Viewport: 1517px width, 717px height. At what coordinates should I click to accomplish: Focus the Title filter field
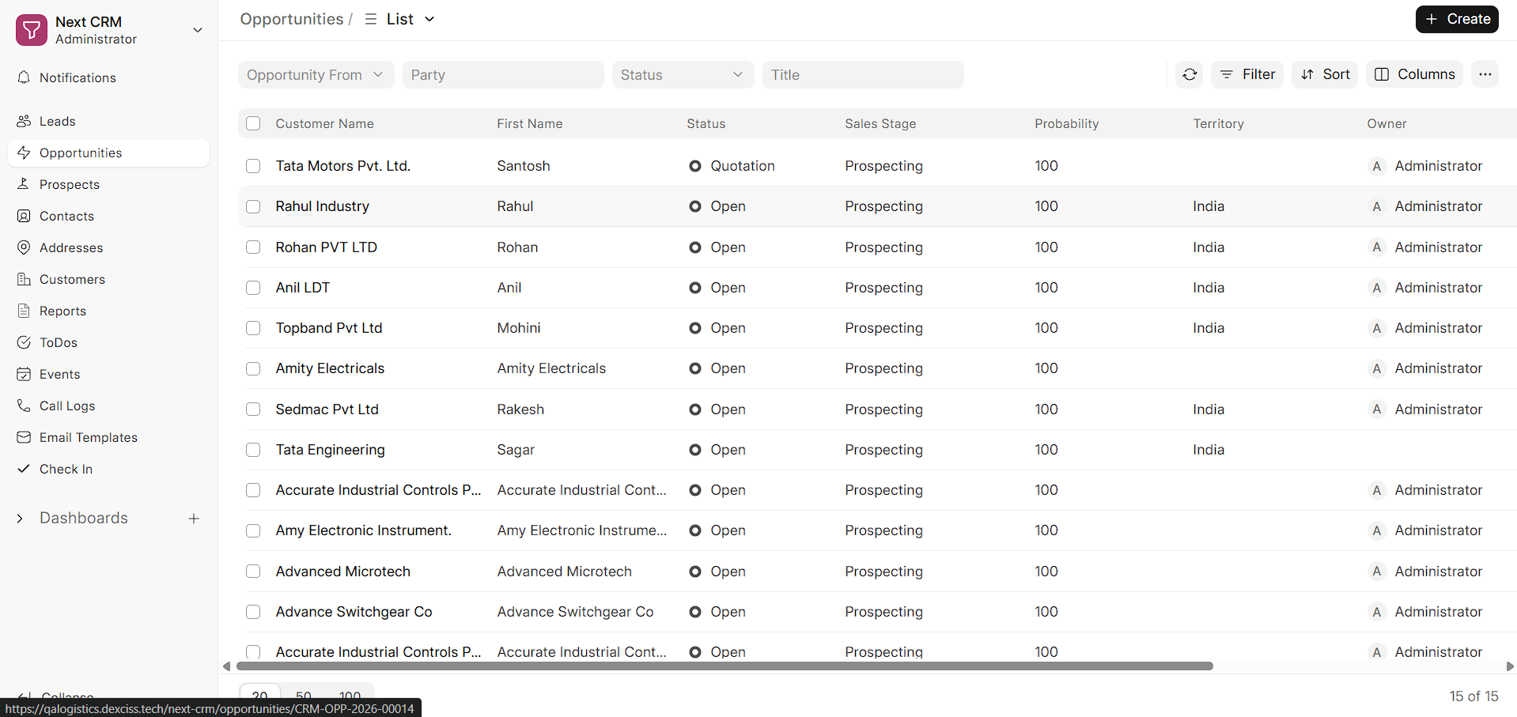[863, 74]
